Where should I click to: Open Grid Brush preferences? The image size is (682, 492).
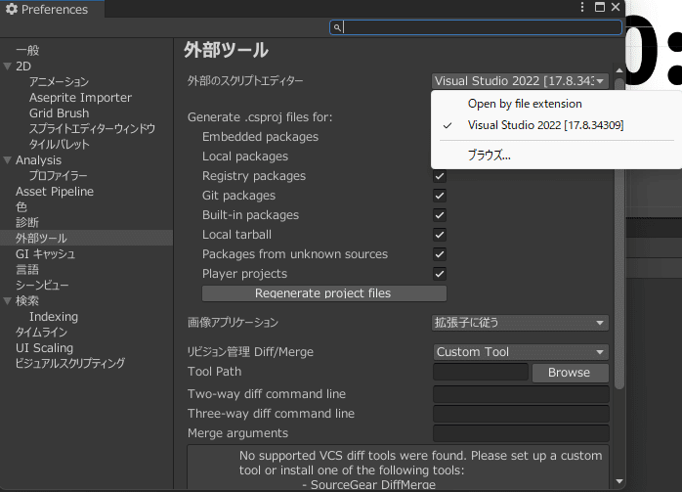[x=60, y=113]
